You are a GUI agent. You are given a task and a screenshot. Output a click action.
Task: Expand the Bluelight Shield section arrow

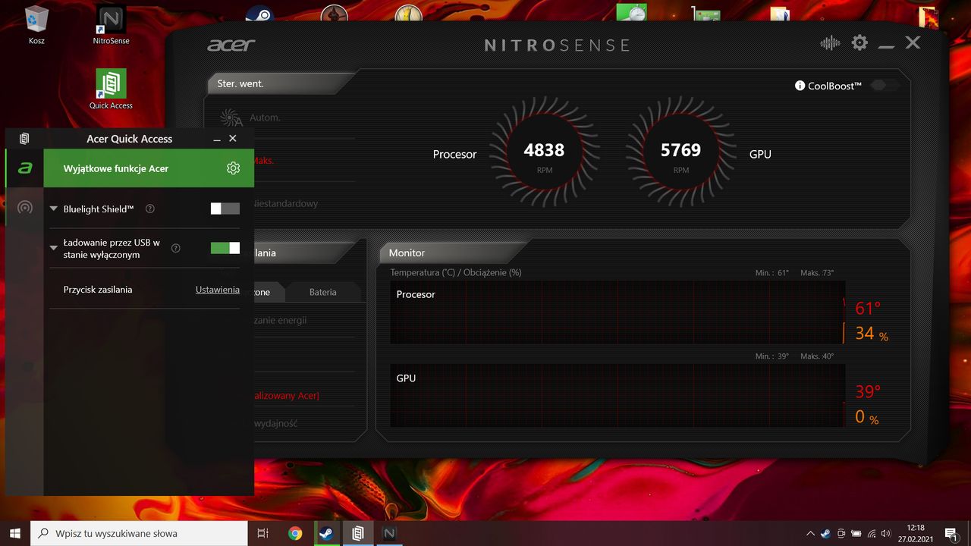(54, 209)
